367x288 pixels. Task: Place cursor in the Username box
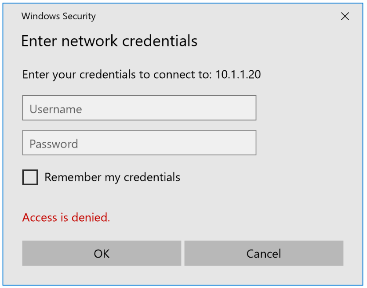[x=139, y=108]
